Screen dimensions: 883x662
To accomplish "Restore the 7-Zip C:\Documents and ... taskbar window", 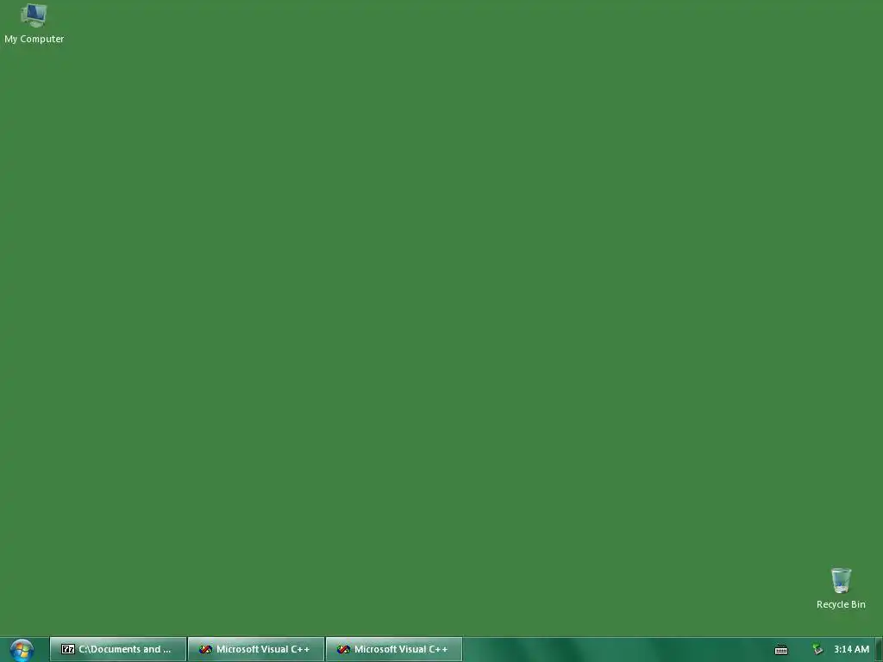I will tap(117, 649).
